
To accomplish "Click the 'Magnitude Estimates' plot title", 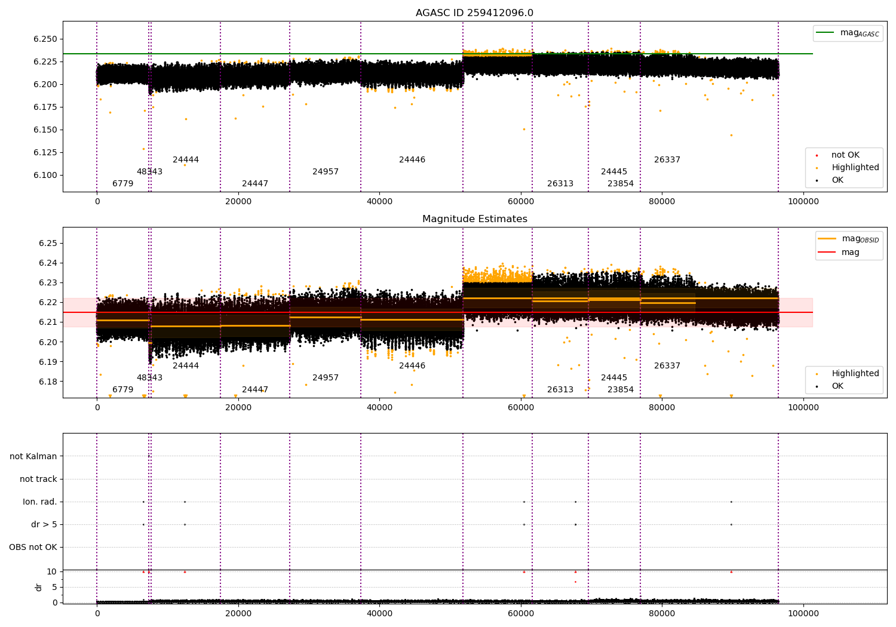I will click(x=474, y=219).
